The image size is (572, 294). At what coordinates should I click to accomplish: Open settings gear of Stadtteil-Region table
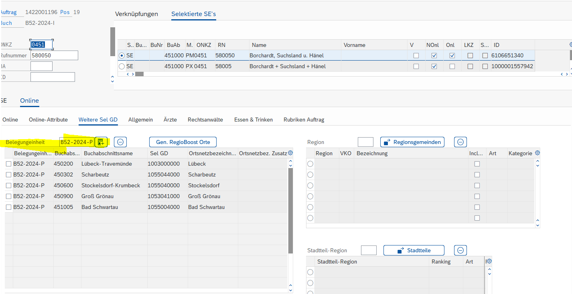[x=489, y=261]
